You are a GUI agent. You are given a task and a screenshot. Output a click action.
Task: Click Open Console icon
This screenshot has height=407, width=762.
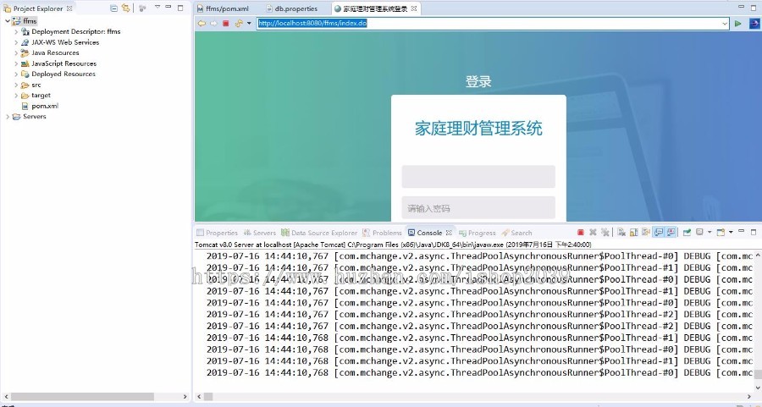click(721, 232)
